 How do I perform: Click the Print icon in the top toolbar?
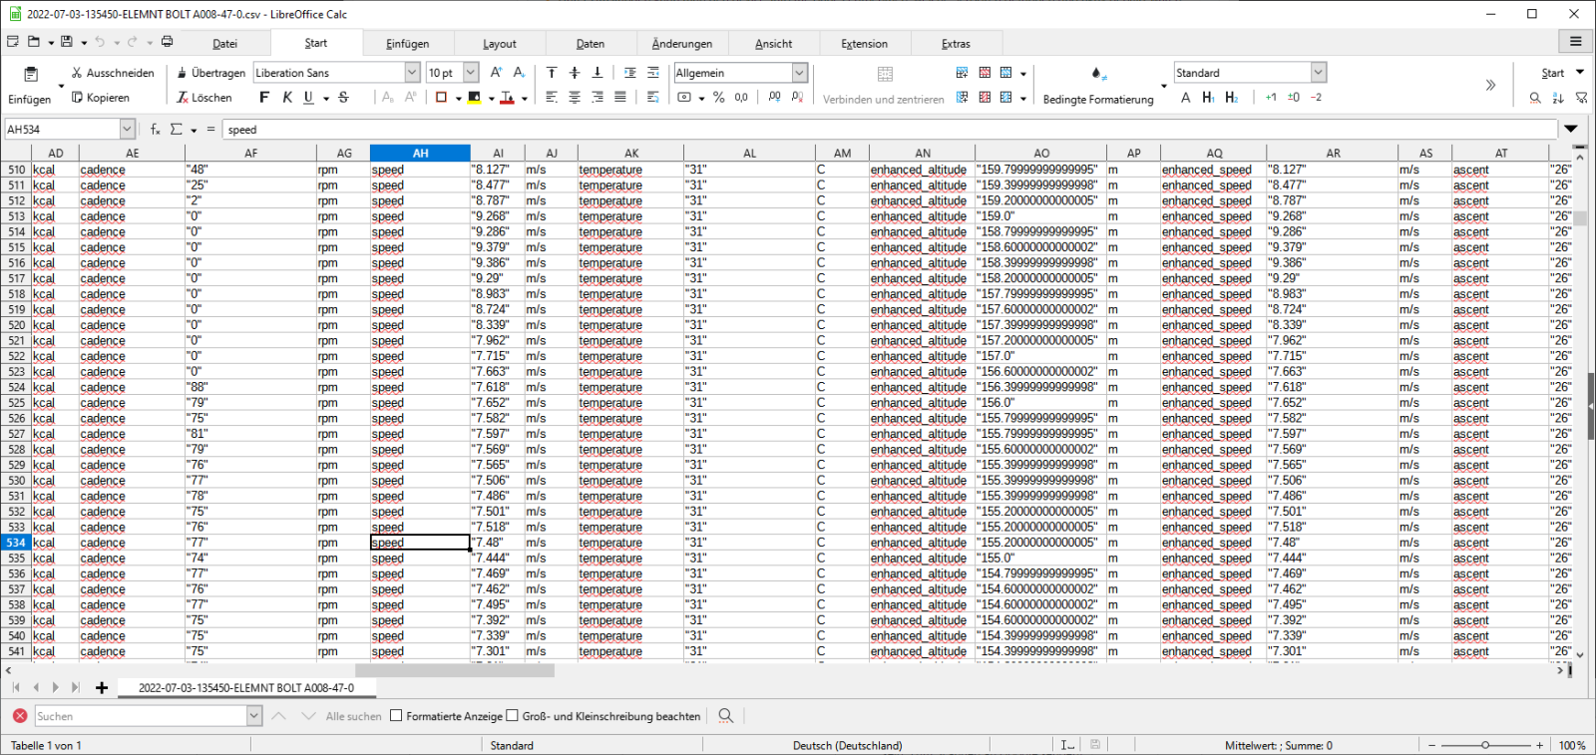(x=167, y=42)
